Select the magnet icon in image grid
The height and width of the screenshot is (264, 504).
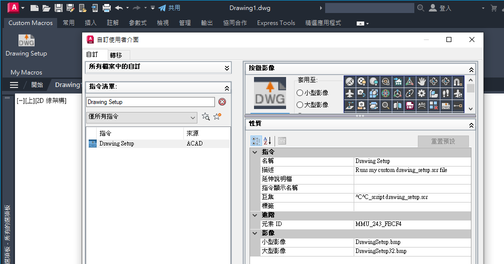coord(458,82)
